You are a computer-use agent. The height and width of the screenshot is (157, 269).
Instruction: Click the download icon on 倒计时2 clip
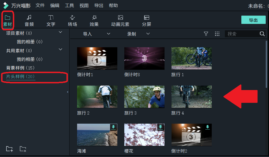pos(208,127)
